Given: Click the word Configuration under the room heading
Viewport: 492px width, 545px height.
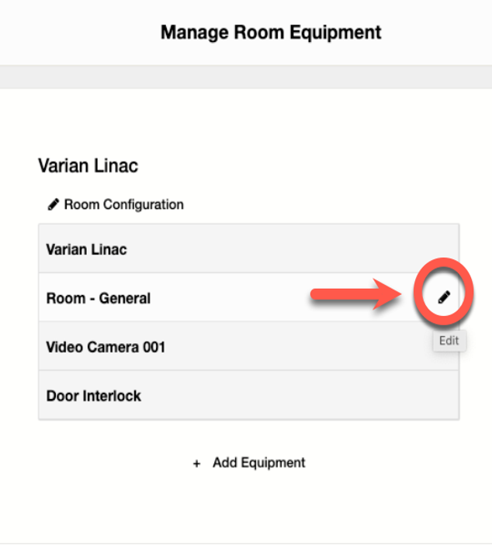Looking at the screenshot, I should coord(143,205).
